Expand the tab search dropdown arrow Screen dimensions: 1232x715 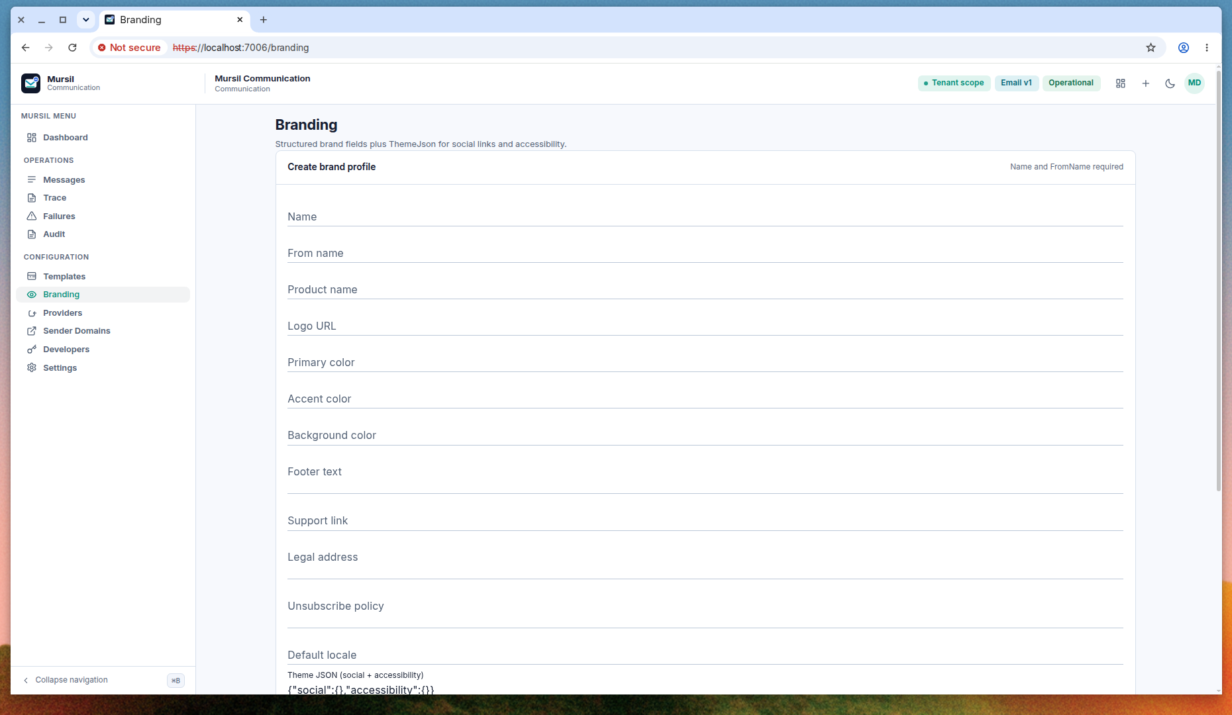85,20
